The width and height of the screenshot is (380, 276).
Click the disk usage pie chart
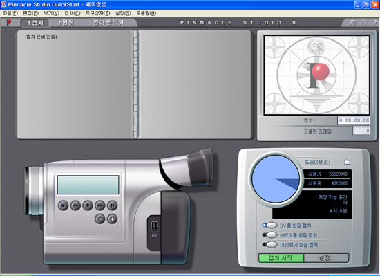276,178
